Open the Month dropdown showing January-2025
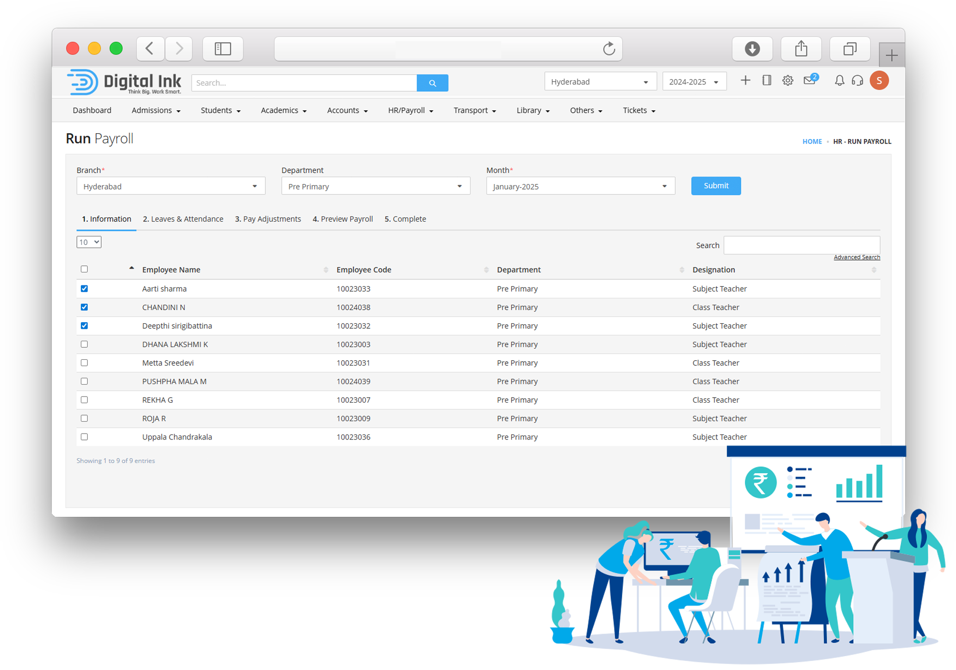The height and width of the screenshot is (670, 956). point(580,187)
